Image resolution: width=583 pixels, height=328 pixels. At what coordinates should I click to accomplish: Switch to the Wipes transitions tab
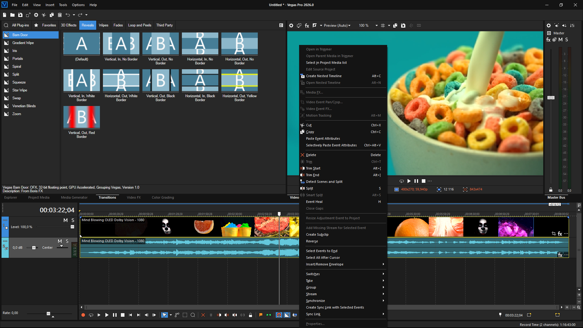104,25
